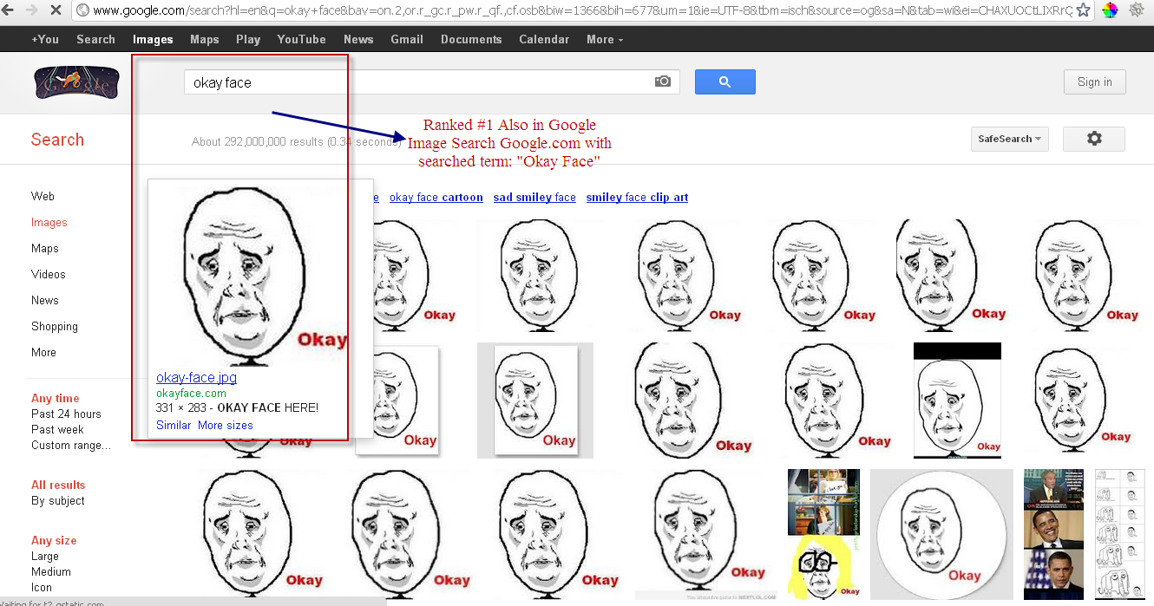Open okay face cartoon related search
Screen dimensions: 1154x606
(x=436, y=197)
